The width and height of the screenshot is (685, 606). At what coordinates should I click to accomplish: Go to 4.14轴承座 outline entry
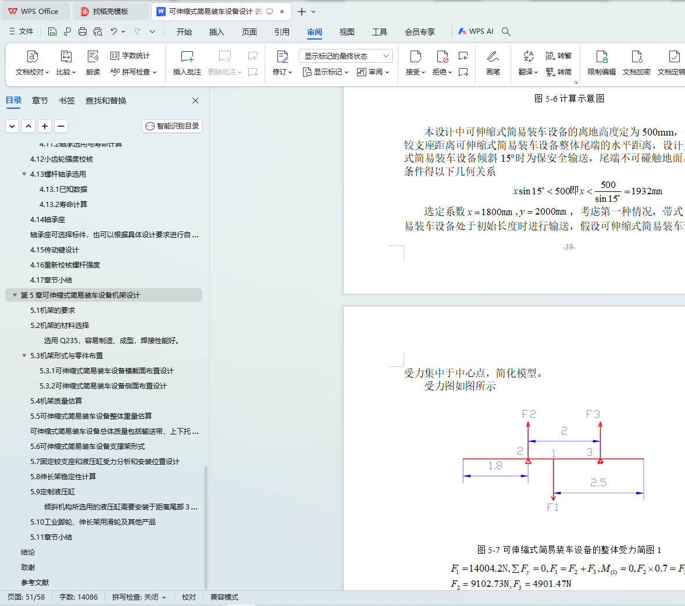[48, 219]
